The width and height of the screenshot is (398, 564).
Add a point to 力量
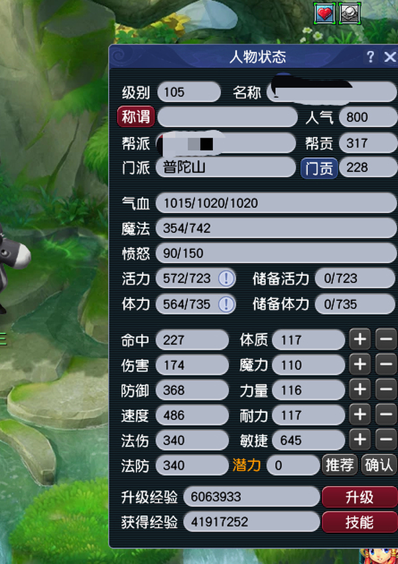click(360, 389)
